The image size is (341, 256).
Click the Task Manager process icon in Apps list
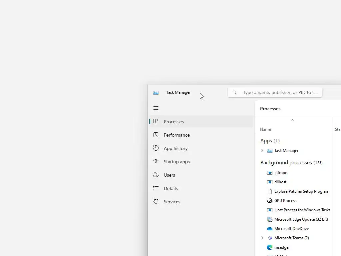[x=269, y=151]
